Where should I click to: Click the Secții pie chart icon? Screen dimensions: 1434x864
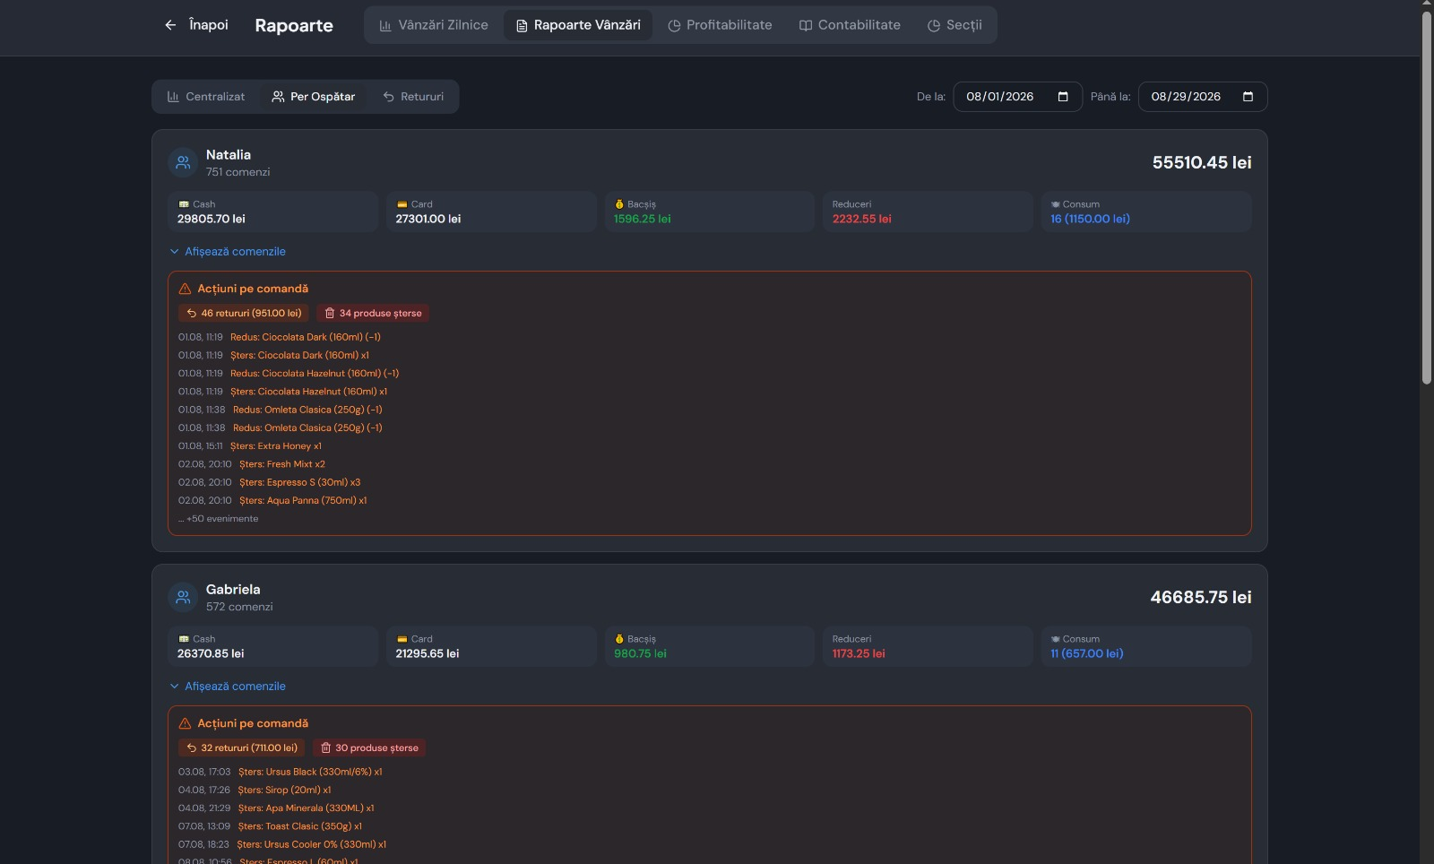[x=934, y=25]
